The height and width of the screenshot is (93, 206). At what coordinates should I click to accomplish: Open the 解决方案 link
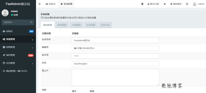click(153, 4)
